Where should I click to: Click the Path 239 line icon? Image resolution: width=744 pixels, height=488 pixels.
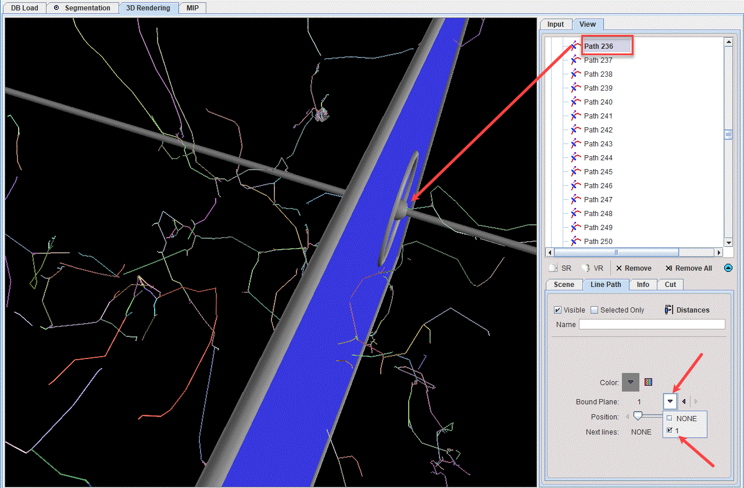click(576, 88)
